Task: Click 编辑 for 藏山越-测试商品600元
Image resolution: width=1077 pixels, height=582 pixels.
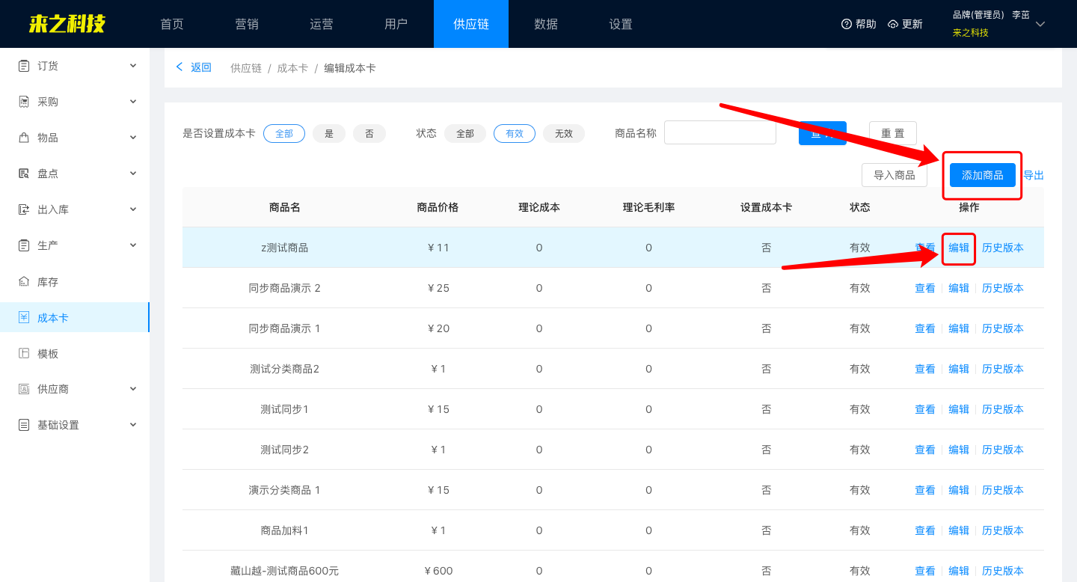Action: pyautogui.click(x=959, y=571)
